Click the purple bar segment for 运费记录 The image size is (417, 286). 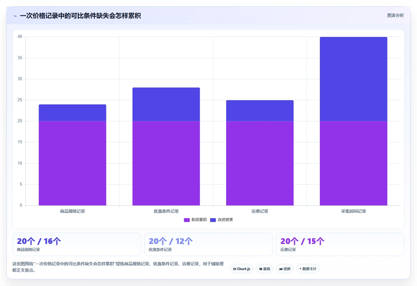click(260, 163)
